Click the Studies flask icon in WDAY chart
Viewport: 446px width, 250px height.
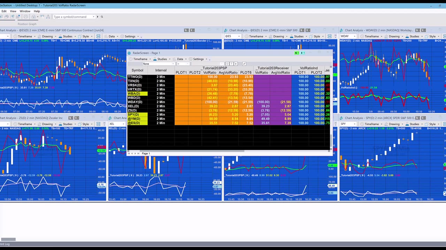pos(407,36)
